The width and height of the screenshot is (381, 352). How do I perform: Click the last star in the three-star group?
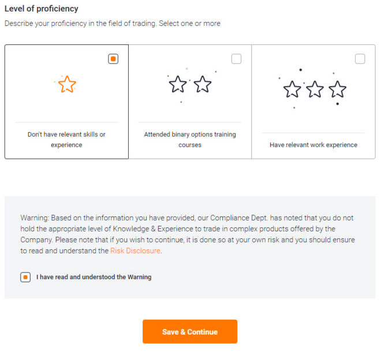(x=338, y=89)
